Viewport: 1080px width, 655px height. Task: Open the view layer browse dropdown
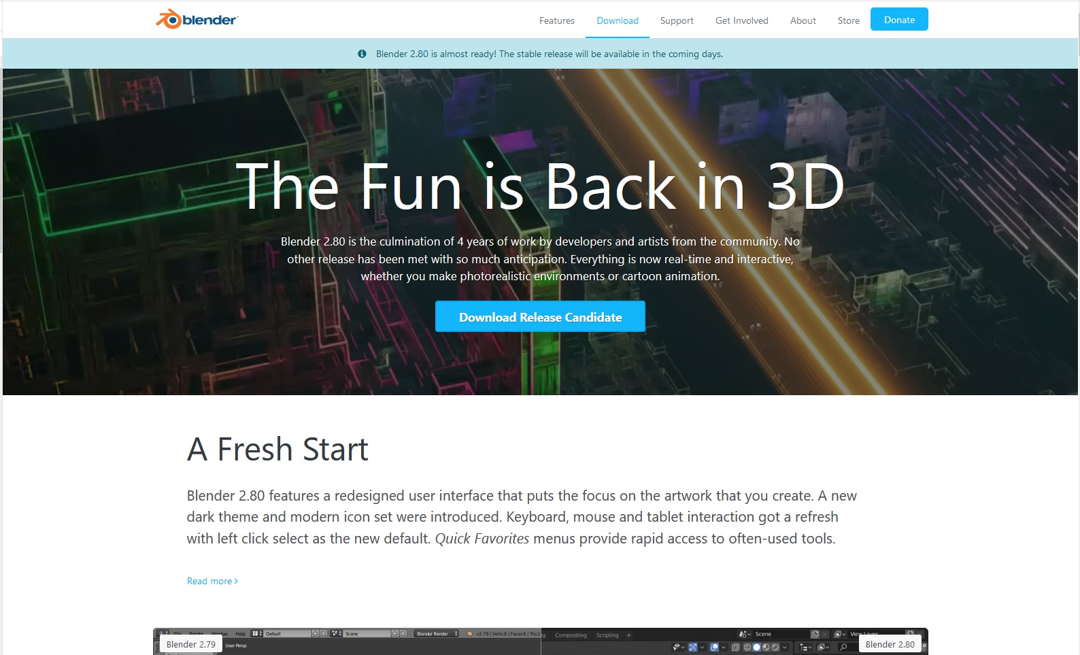coord(841,634)
